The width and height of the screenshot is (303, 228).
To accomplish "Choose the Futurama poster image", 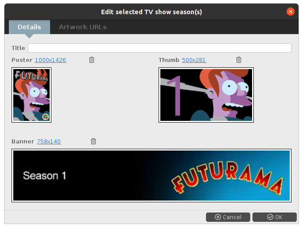I will pos(31,95).
